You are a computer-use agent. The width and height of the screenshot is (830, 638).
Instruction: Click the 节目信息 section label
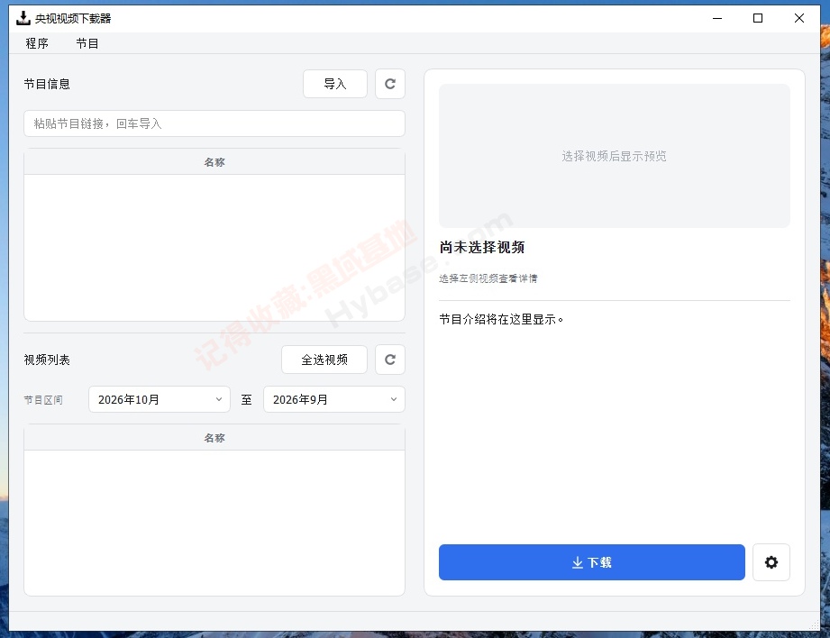(x=47, y=84)
